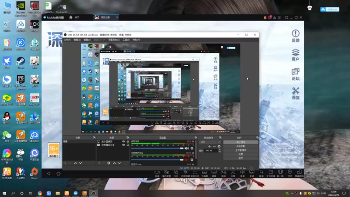Open Steam desktop shortcut
The width and height of the screenshot is (350, 197).
pos(21,63)
